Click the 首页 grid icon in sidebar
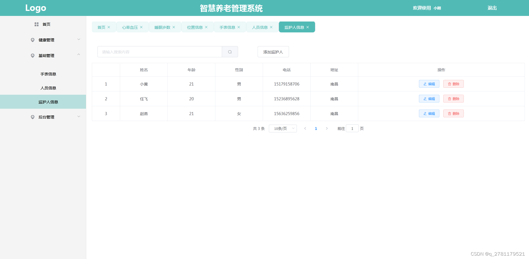This screenshot has height=259, width=529. [36, 24]
